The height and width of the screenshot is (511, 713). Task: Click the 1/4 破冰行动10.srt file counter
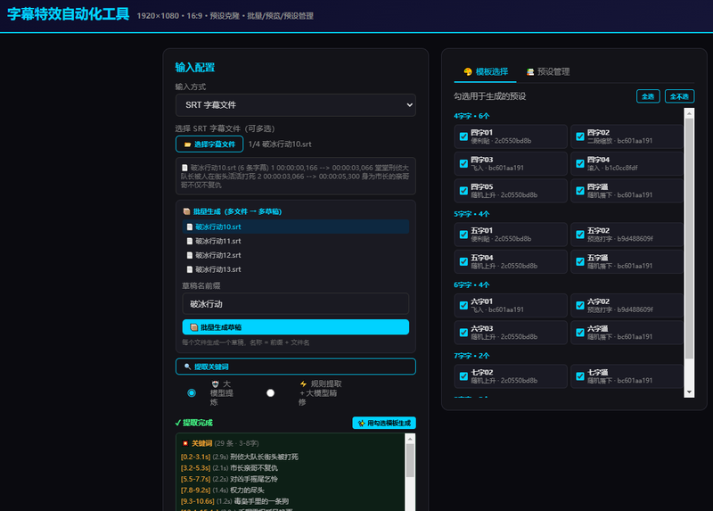280,144
